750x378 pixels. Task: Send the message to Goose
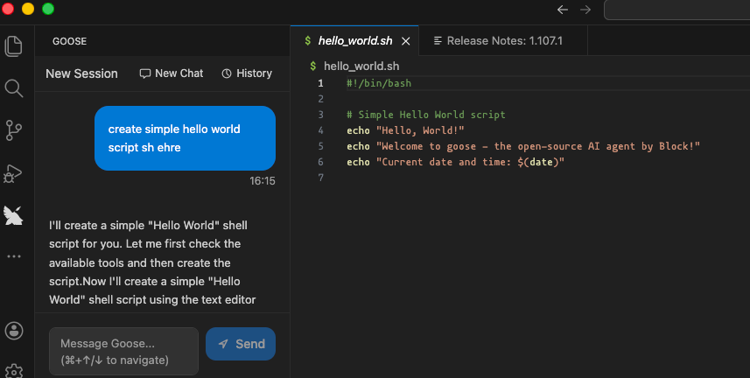(241, 344)
